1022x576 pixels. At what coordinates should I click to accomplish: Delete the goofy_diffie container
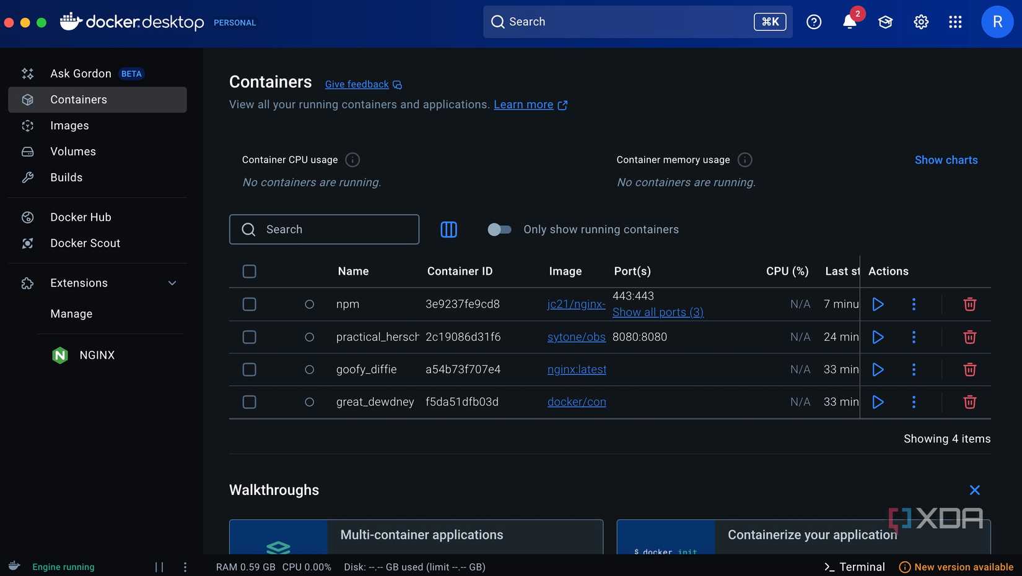click(969, 369)
